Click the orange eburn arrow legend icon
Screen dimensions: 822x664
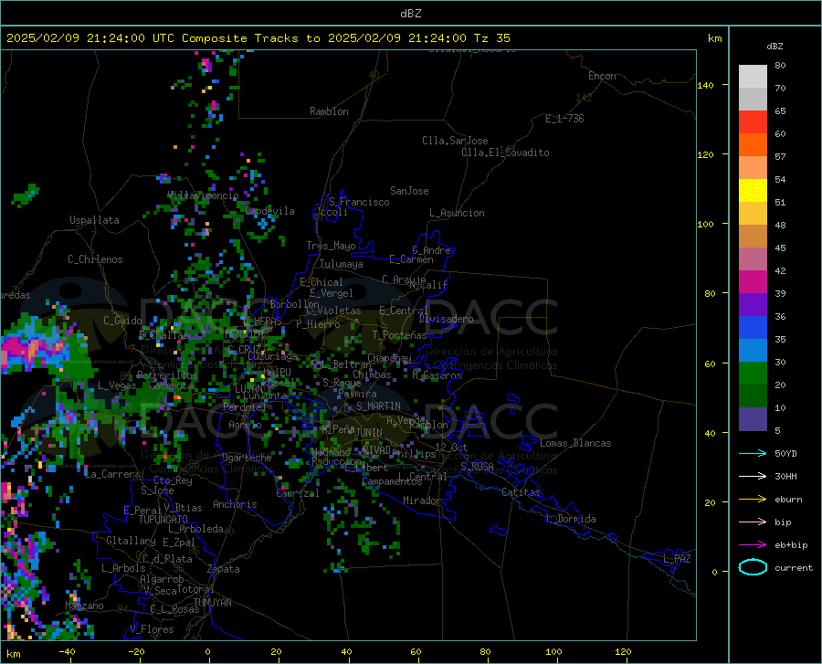click(753, 500)
